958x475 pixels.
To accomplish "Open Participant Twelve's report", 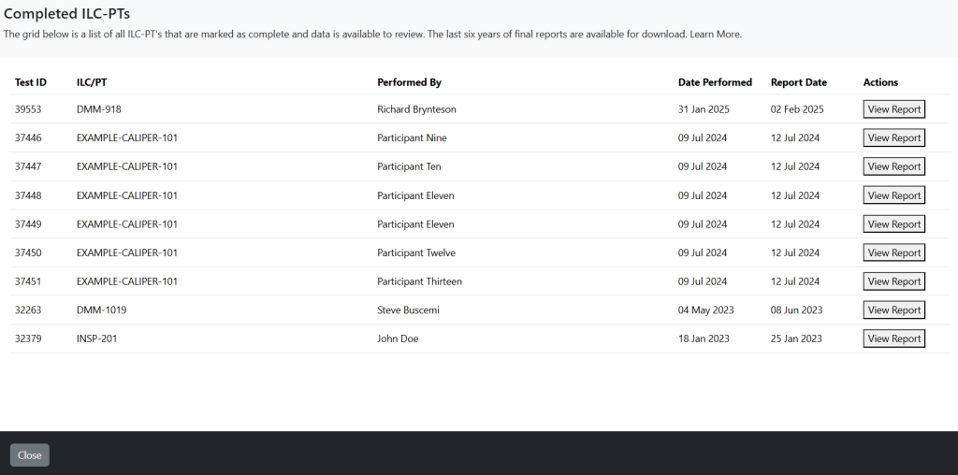I will (893, 252).
